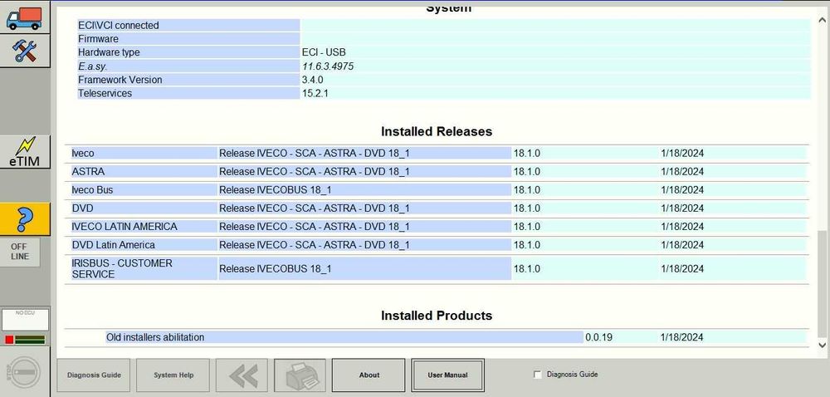Click the scrollbar up arrow
The width and height of the screenshot is (830, 397).
822,21
